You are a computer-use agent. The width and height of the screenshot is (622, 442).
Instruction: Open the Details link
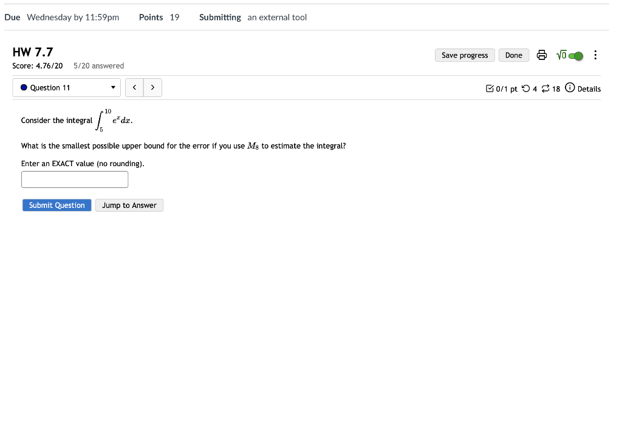(589, 89)
